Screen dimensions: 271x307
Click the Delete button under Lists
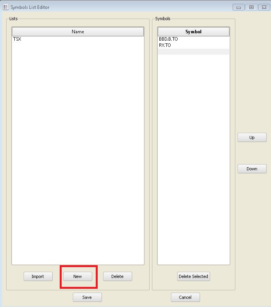pyautogui.click(x=117, y=276)
